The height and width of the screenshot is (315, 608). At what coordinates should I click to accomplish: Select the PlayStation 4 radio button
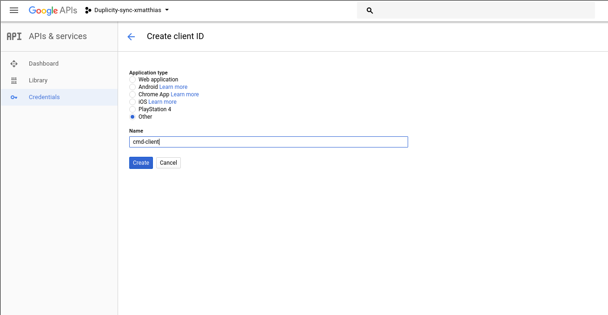(132, 109)
